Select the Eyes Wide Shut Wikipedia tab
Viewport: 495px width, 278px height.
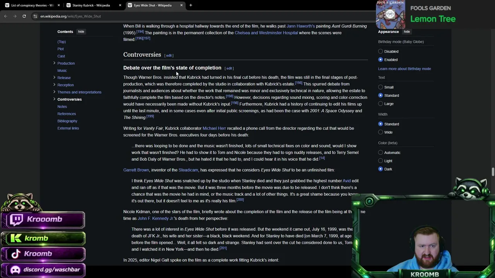155,5
